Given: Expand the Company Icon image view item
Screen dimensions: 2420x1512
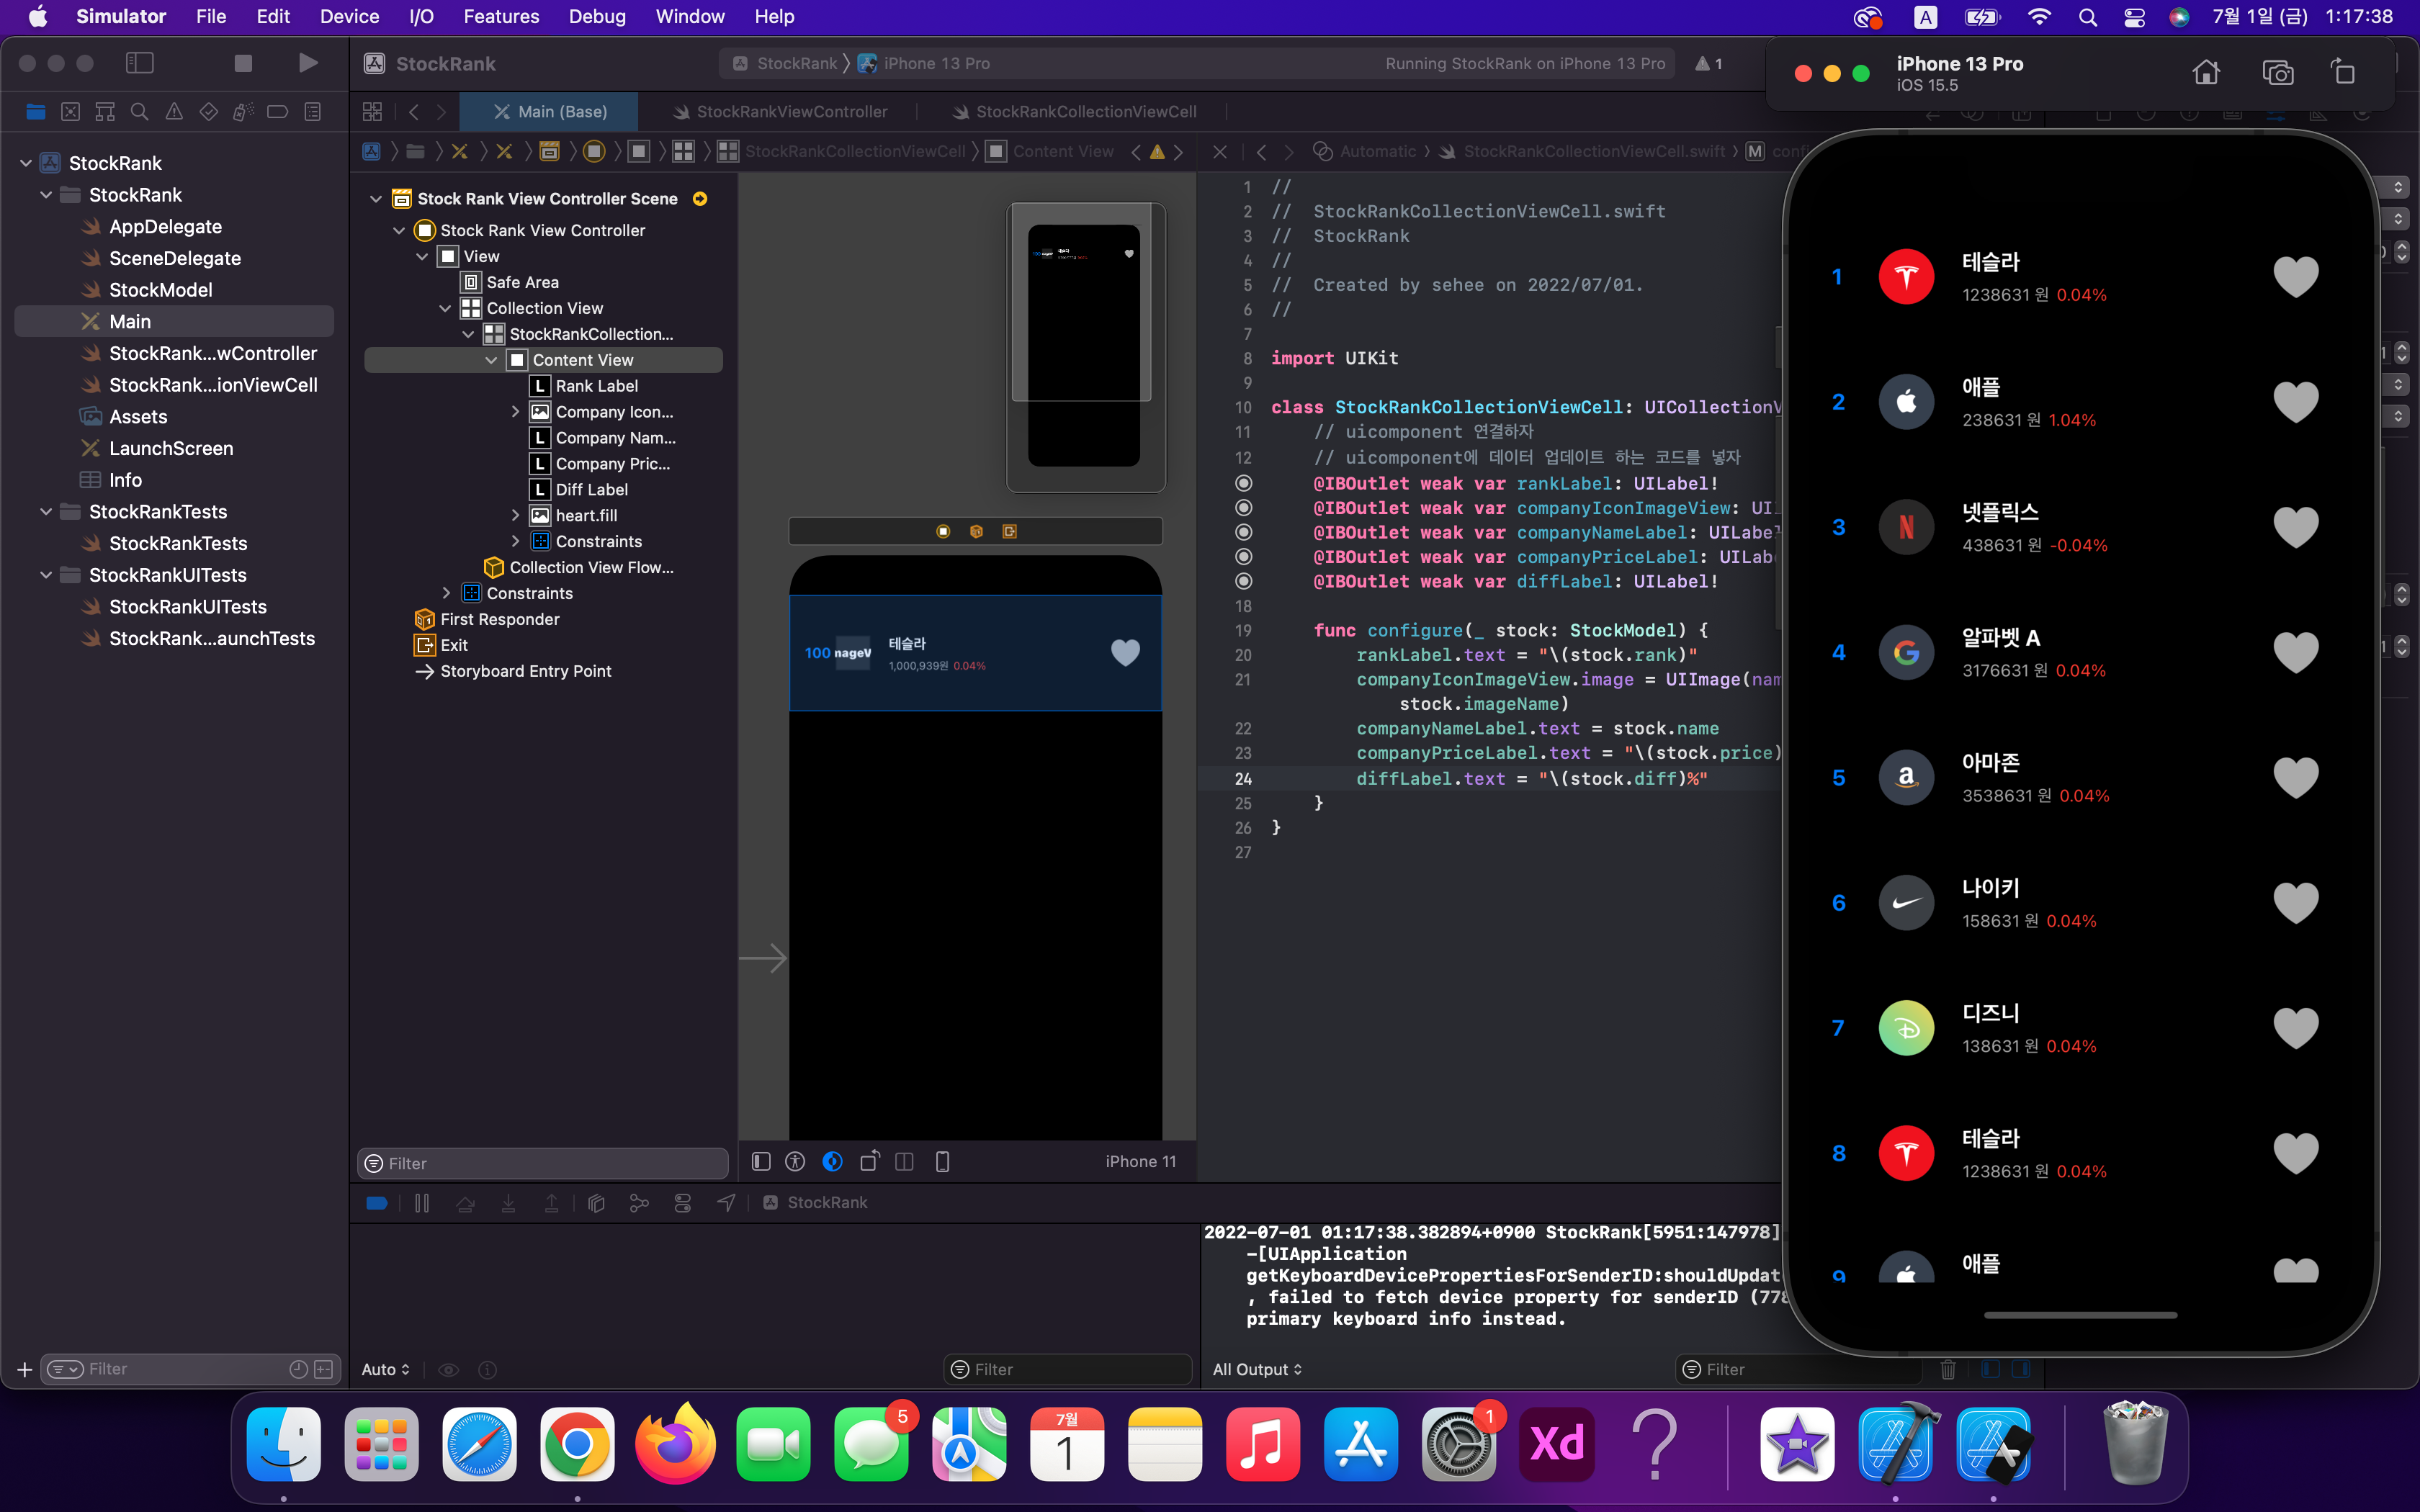Looking at the screenshot, I should coord(515,412).
